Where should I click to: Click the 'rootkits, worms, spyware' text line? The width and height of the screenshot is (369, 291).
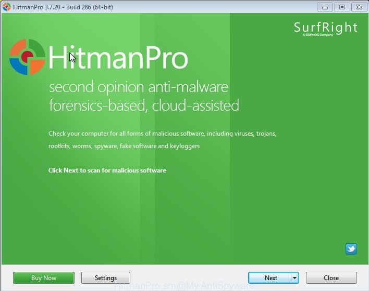coord(124,146)
